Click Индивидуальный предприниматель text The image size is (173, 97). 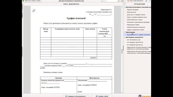point(52,81)
